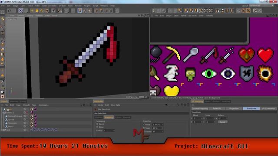Click the Radius field stepper arrows
The image size is (278, 156).
114,130
